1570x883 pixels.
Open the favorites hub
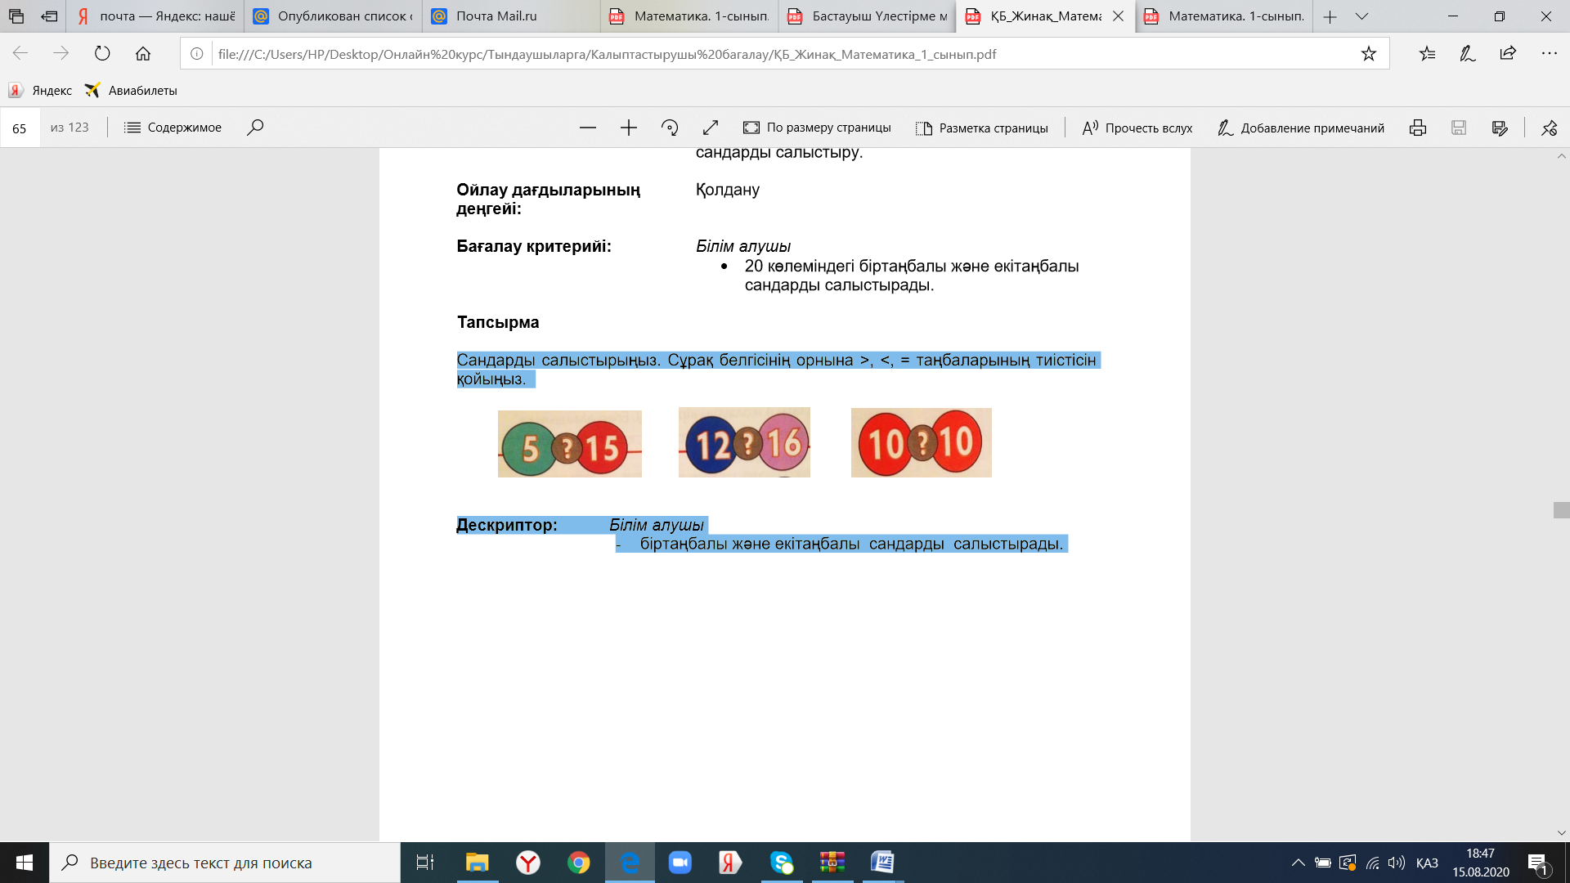click(x=1427, y=54)
